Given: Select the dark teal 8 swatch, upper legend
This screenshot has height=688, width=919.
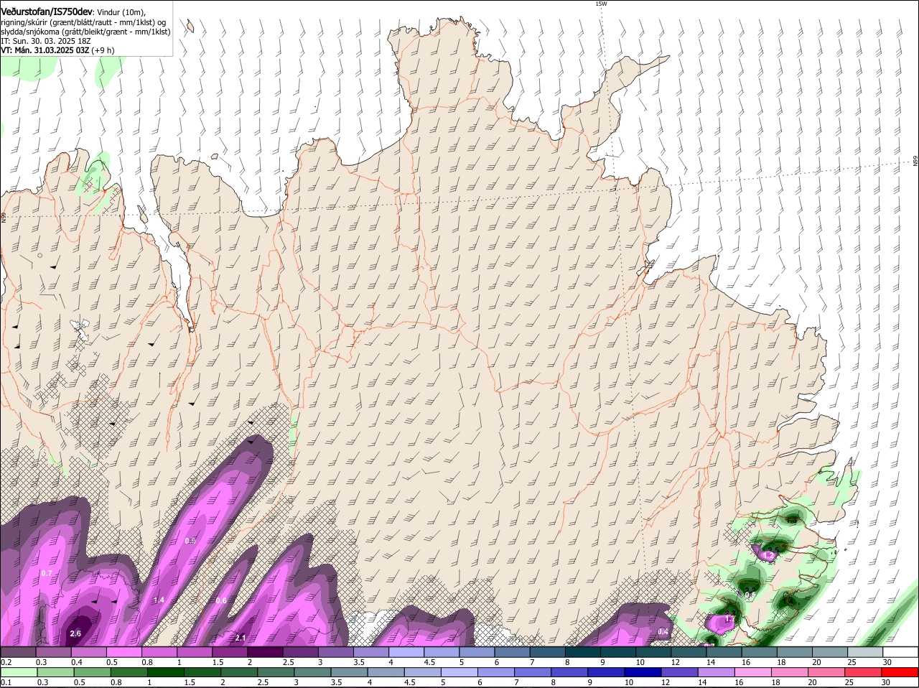Looking at the screenshot, I should [582, 651].
